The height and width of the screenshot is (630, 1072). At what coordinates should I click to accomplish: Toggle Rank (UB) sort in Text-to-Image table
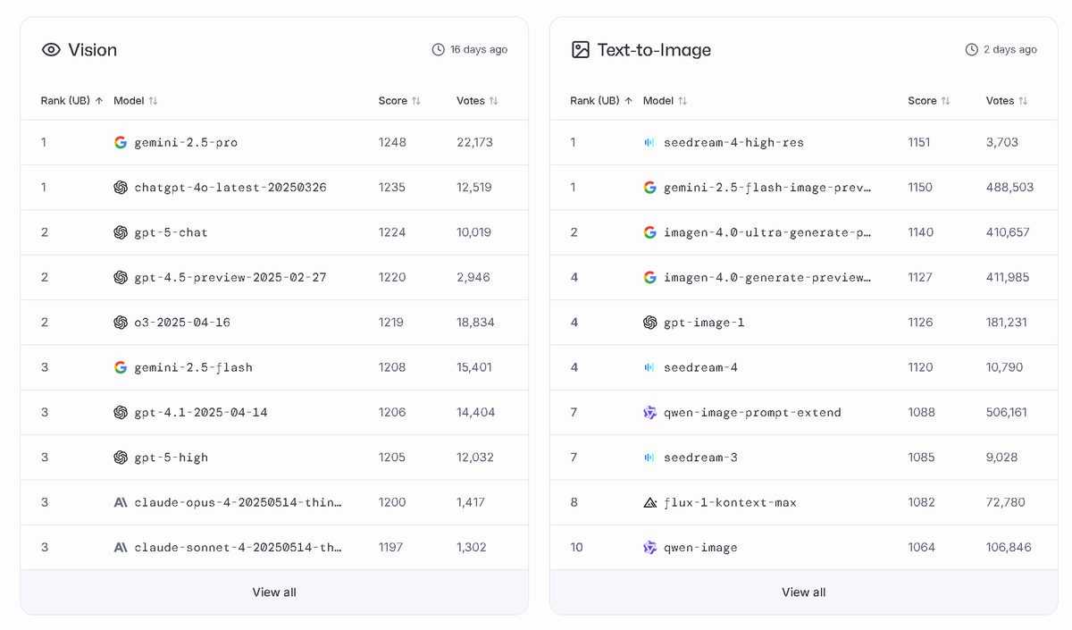click(601, 101)
